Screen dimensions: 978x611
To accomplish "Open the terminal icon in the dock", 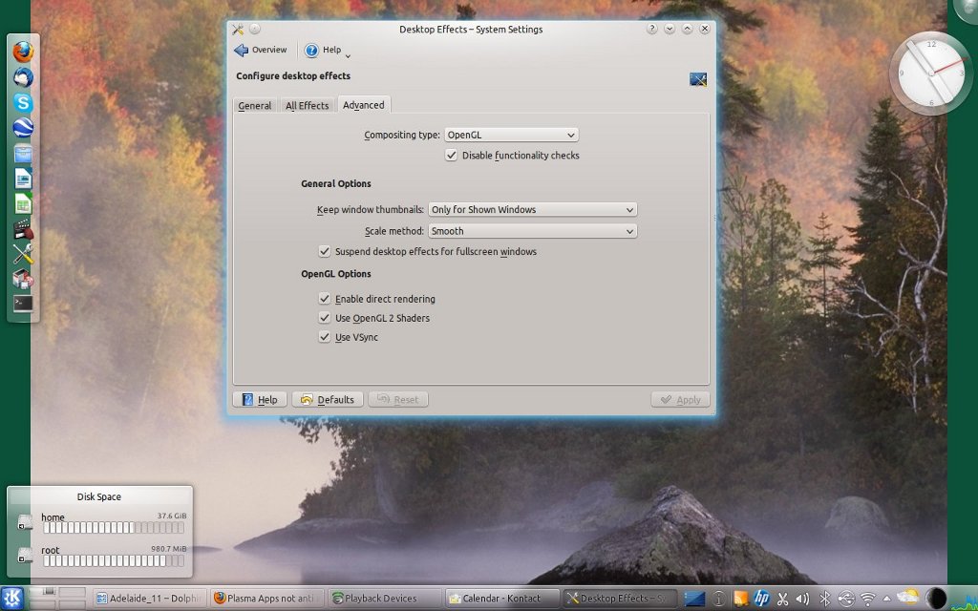I will pos(23,304).
